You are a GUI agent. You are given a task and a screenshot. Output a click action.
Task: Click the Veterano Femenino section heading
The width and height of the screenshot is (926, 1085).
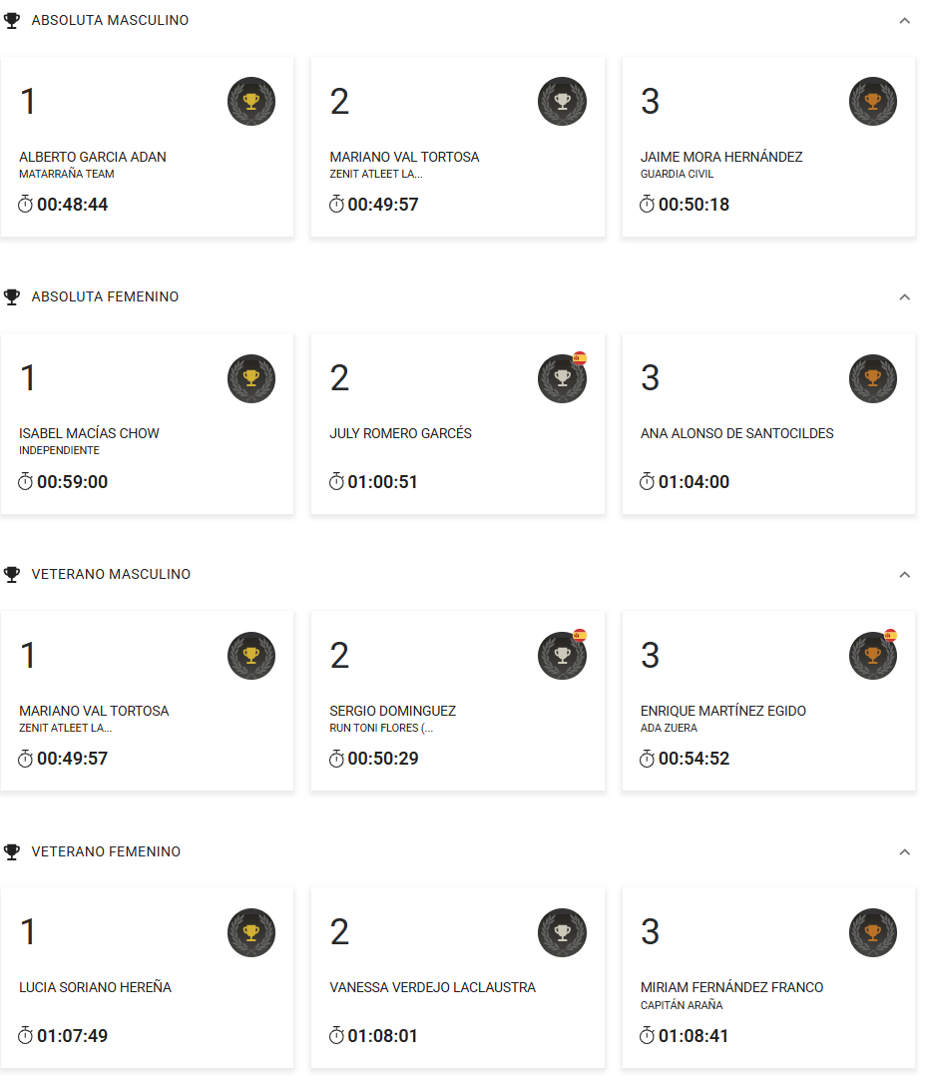(x=106, y=852)
